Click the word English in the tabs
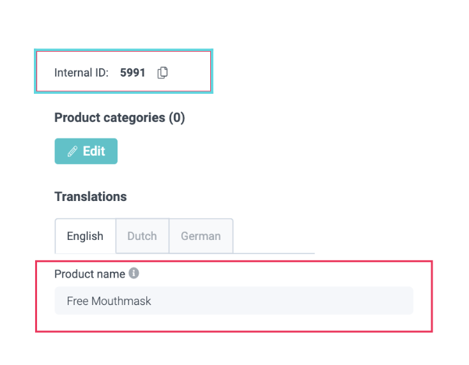The height and width of the screenshot is (365, 469). [85, 236]
